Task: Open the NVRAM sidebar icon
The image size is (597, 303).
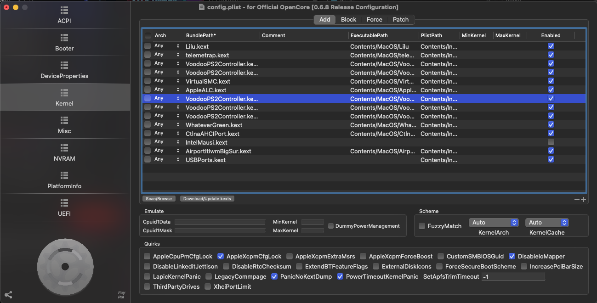Action: (64, 148)
